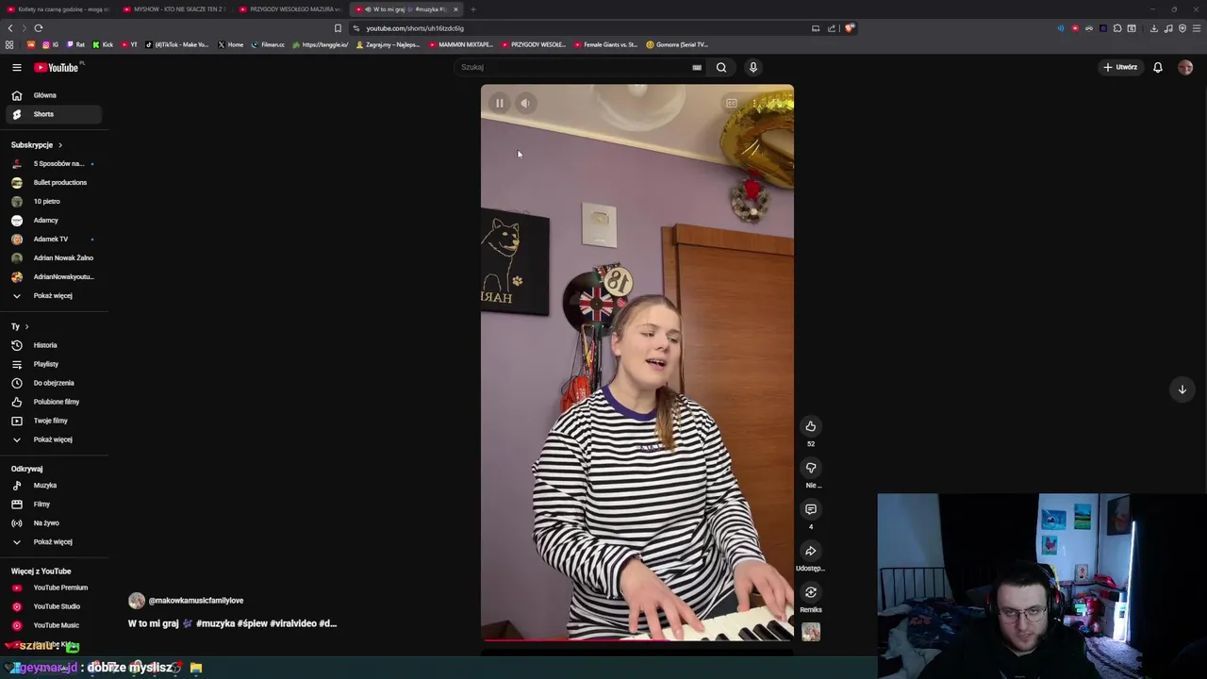Open YouTube Studio link
1207x679 pixels.
tap(54, 606)
